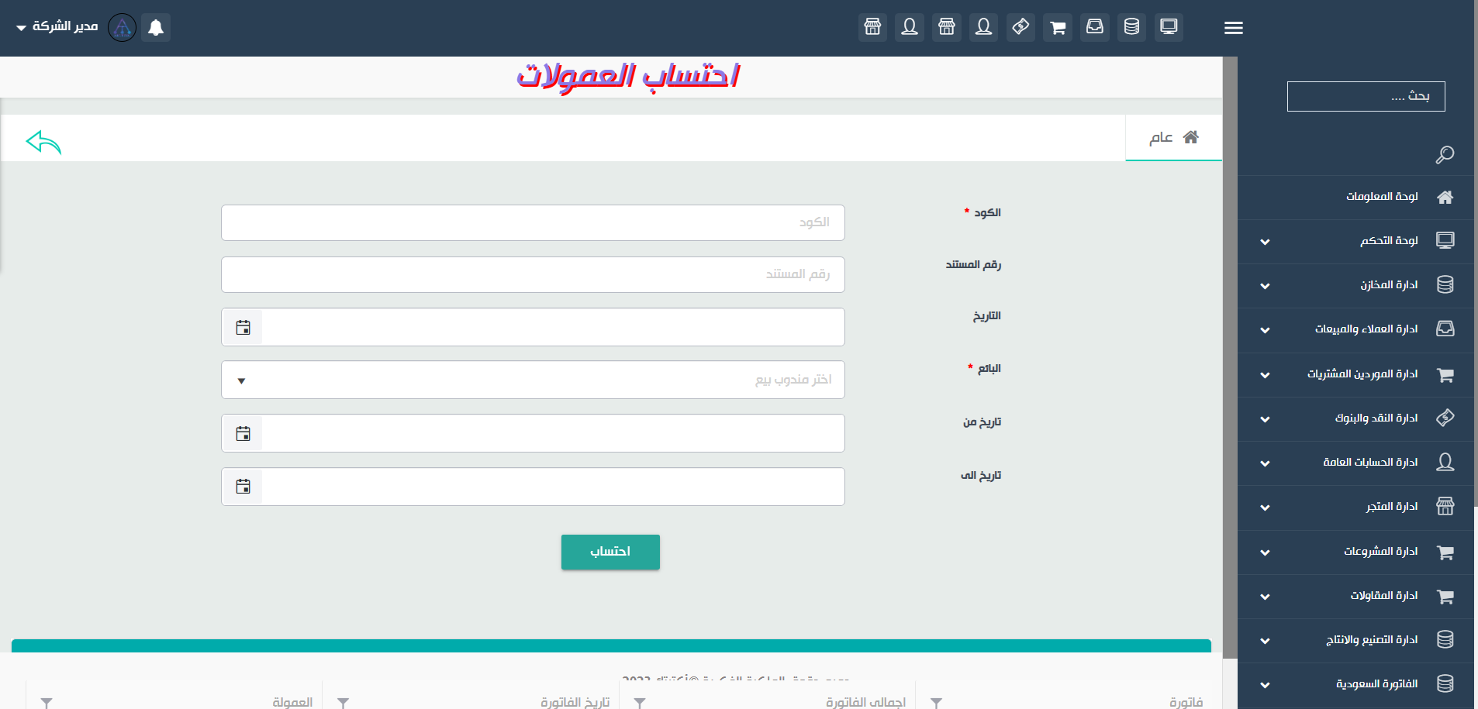This screenshot has height=709, width=1478.
Task: Expand chevron beside ادارة الحسابات العامة
Action: [1265, 463]
